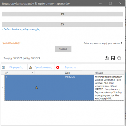Close the dialog with the title bar X

(120, 3)
